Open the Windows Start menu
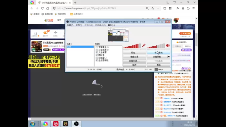The image size is (226, 127). tap(32, 124)
